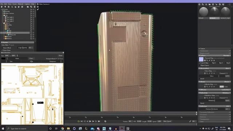
Task: Click Clear in Bake Direction panel
Action: (x=31, y=59)
